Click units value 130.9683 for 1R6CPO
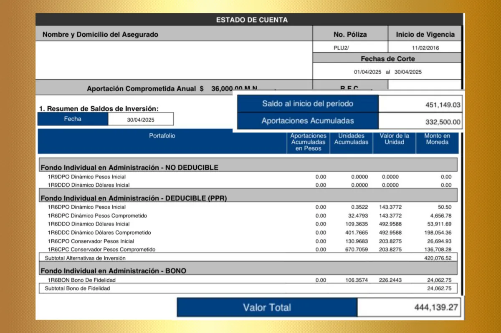Screen dimensions: 501x333 point(357,241)
